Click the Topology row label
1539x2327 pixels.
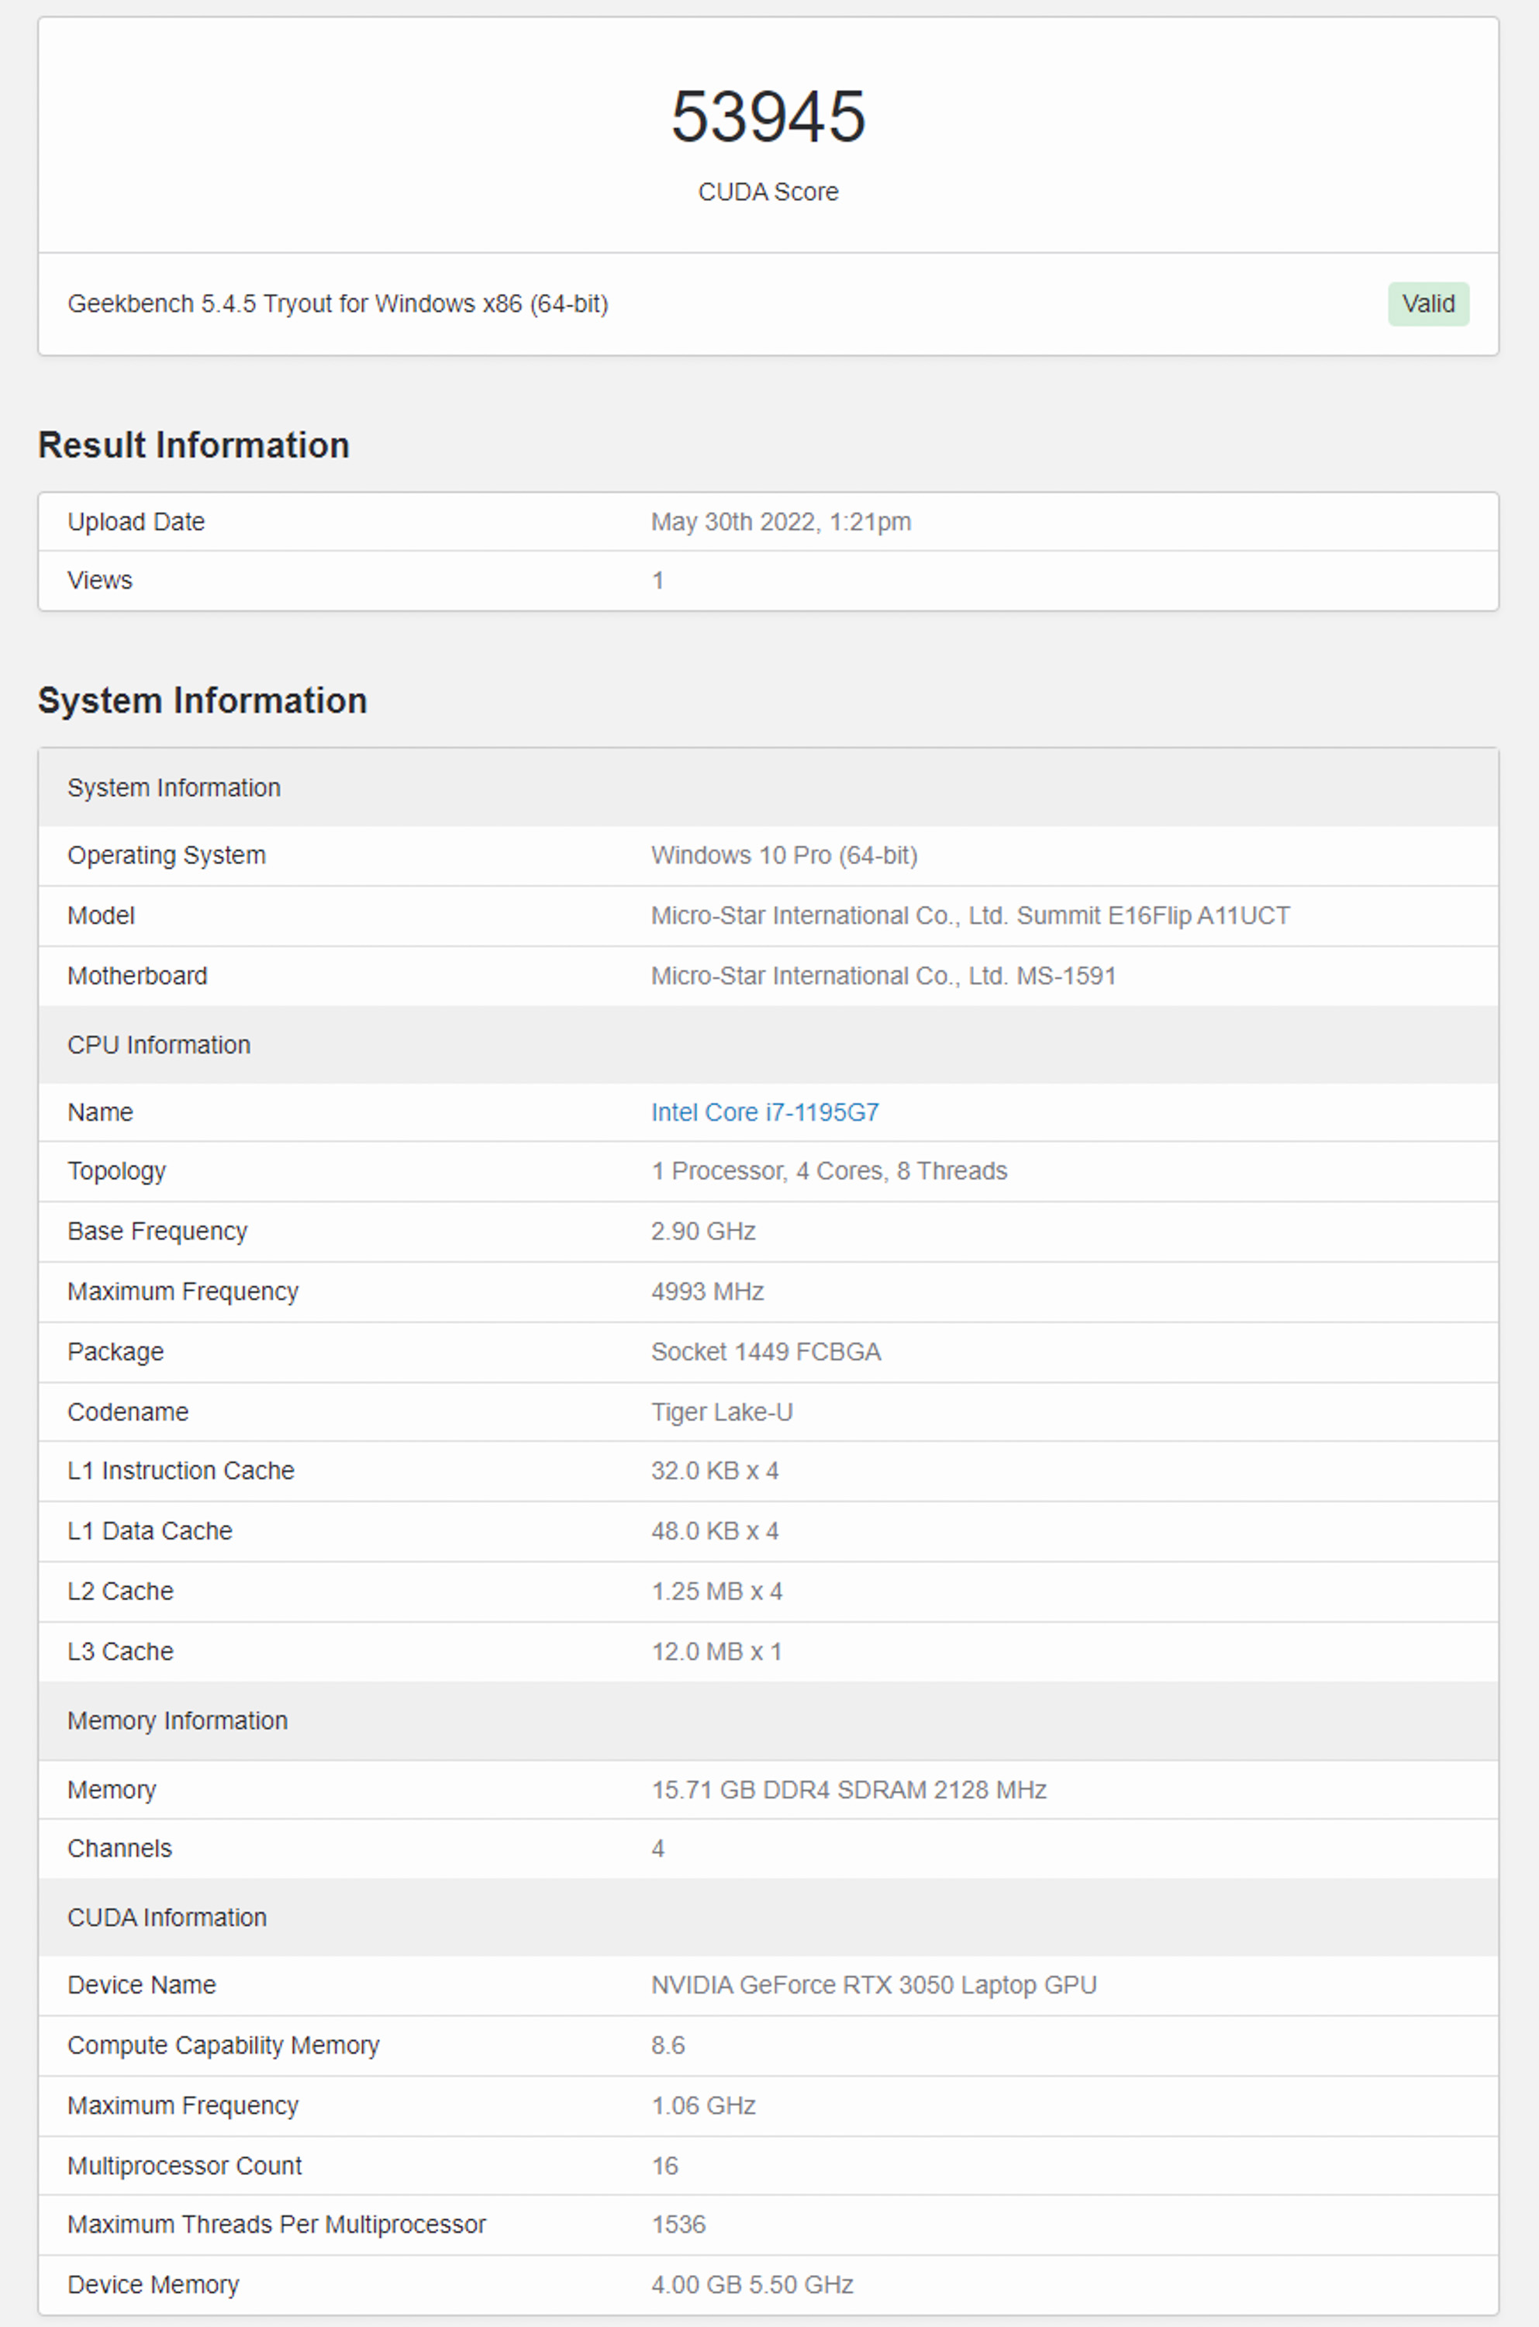click(x=117, y=1170)
